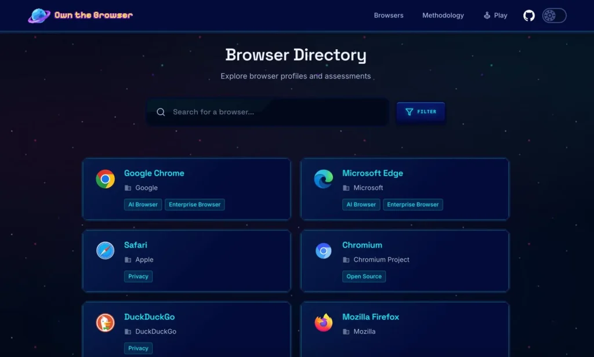The width and height of the screenshot is (594, 357).
Task: Click the Mozilla Firefox logo
Action: point(324,323)
